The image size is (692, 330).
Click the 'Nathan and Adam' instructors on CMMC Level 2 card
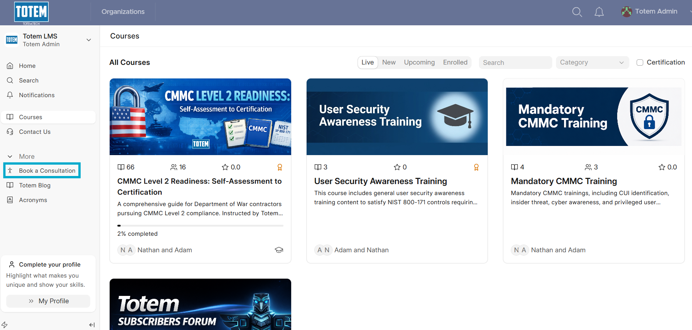(165, 250)
